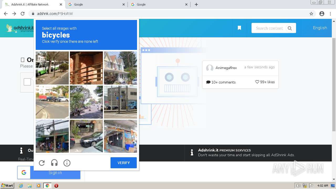Bookmark this page with star icon
The width and height of the screenshot is (336, 189).
(x=311, y=14)
